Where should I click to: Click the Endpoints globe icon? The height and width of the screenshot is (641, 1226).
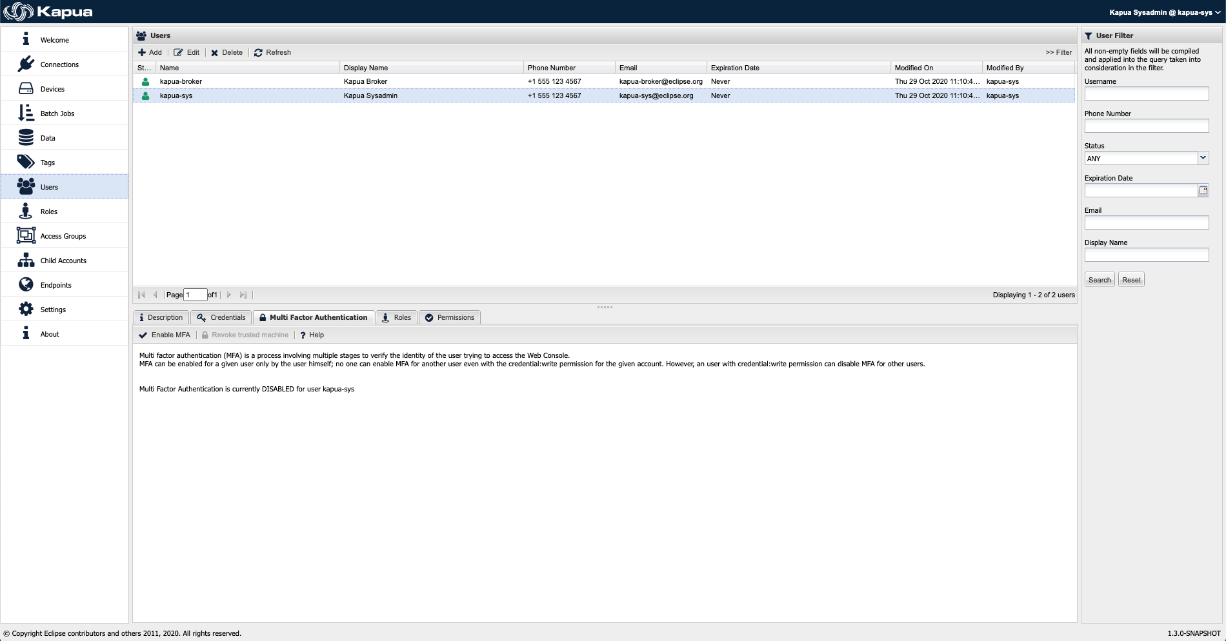coord(26,284)
